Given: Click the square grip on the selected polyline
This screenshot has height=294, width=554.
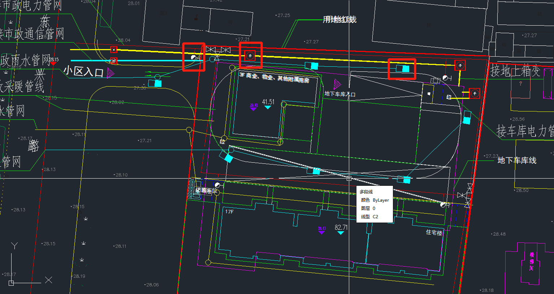Looking at the screenshot, I should [x=349, y=178].
